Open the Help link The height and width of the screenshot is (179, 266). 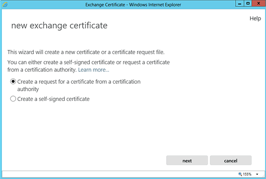click(x=255, y=19)
